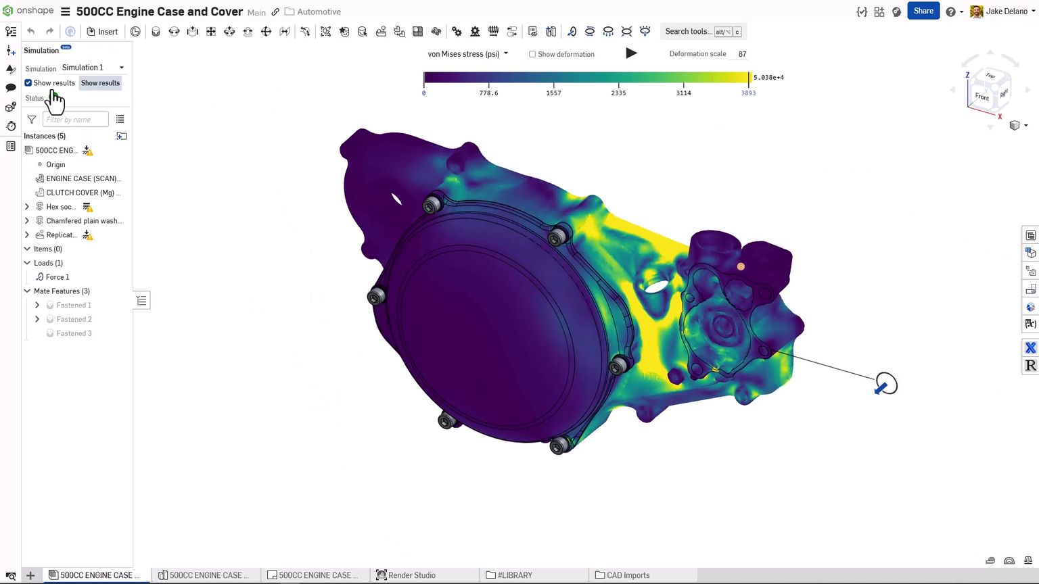Collapse the Mate Features section
This screenshot has width=1039, height=584.
[27, 291]
